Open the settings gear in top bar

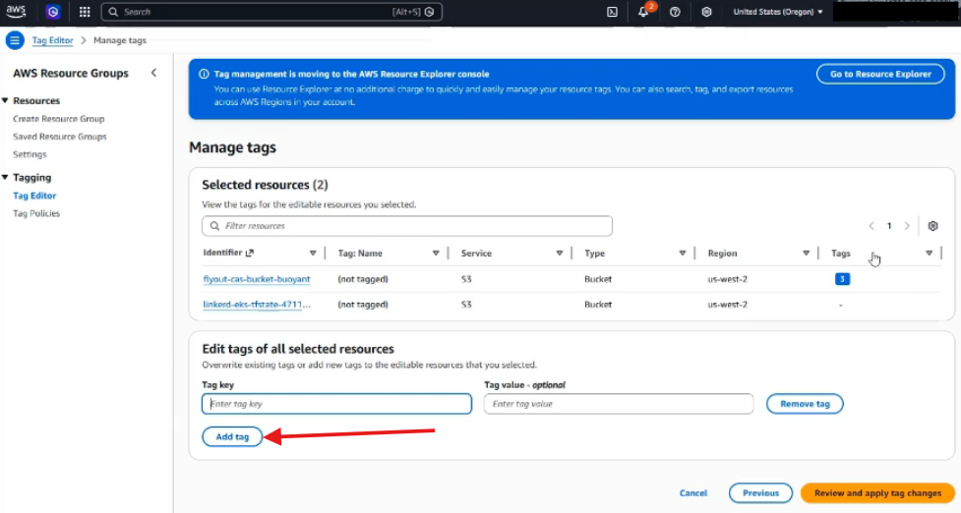tap(706, 12)
